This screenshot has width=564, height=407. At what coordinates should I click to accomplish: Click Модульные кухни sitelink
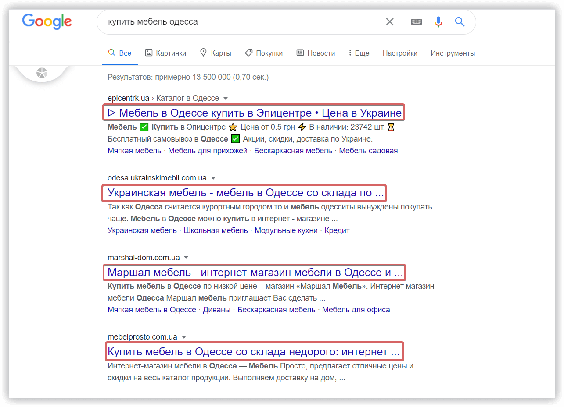(x=286, y=230)
